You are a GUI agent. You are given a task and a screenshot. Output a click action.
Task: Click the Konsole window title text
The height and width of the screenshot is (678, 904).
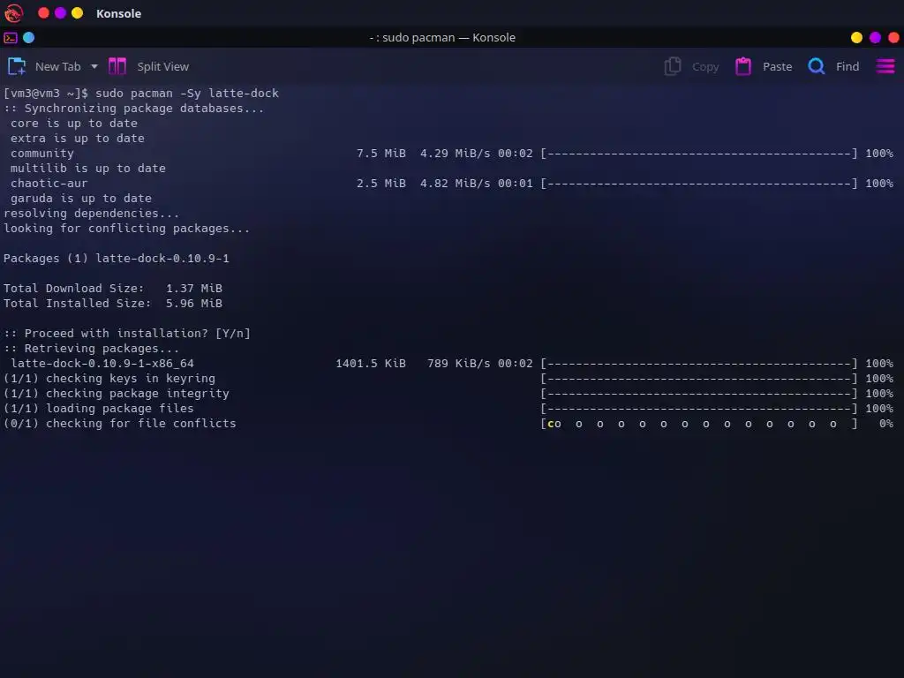pos(442,37)
